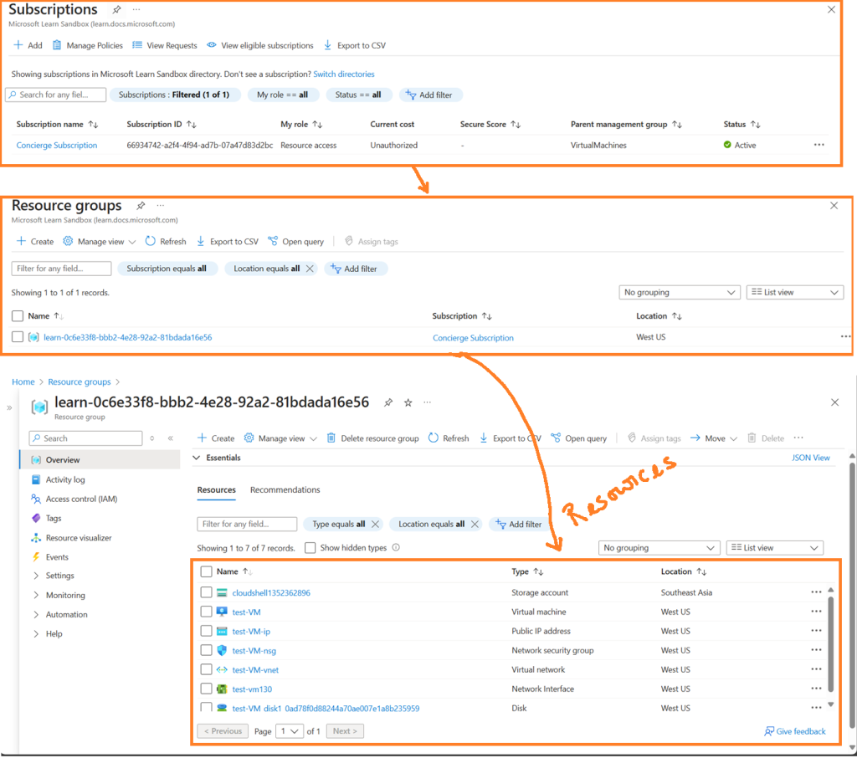Toggle Show hidden types checkbox
This screenshot has height=758, width=857.
point(310,548)
